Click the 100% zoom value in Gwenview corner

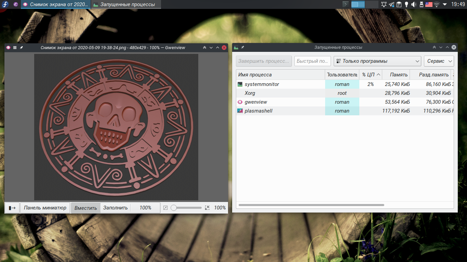(x=220, y=208)
